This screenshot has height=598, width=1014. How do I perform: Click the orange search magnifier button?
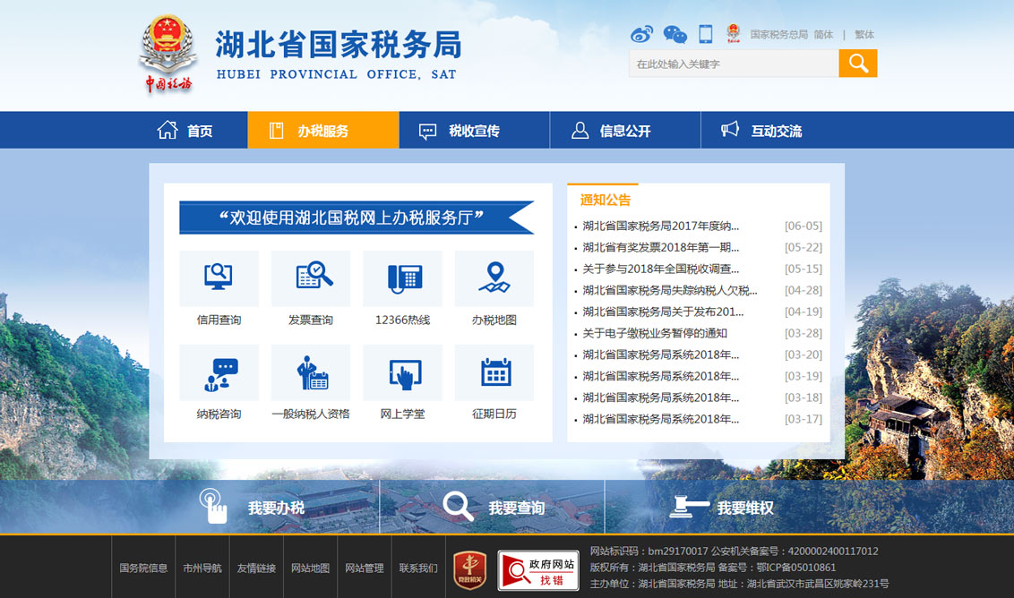pyautogui.click(x=857, y=64)
